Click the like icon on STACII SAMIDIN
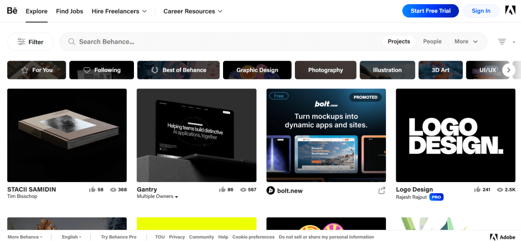521x241 pixels. pyautogui.click(x=92, y=190)
